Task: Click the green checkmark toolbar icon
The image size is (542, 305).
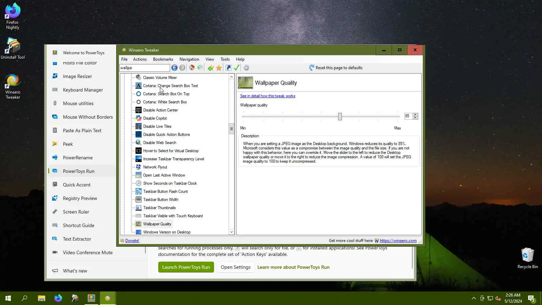Action: [237, 68]
